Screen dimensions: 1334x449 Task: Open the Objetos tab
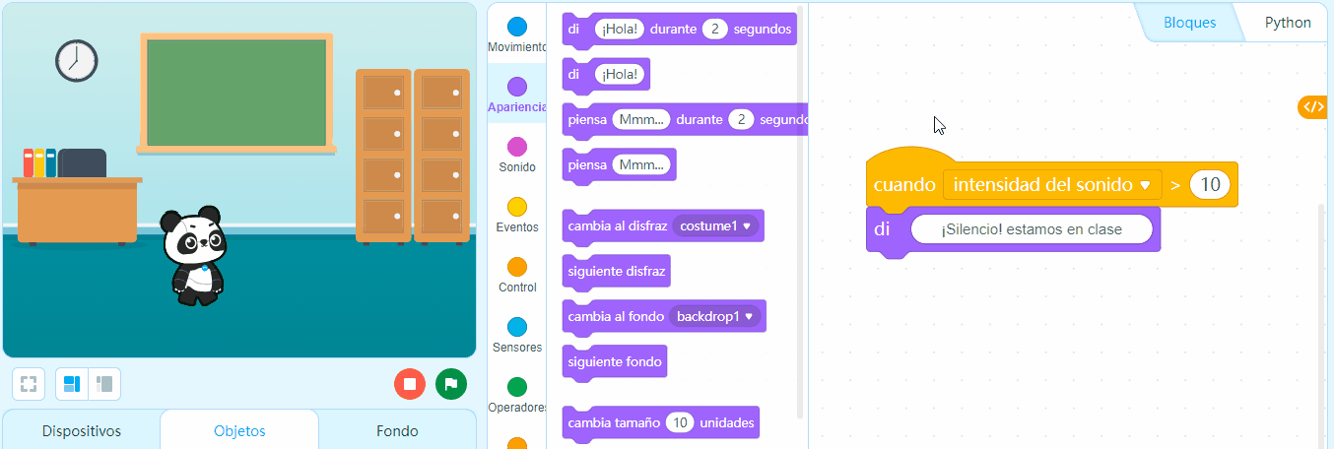pos(239,431)
